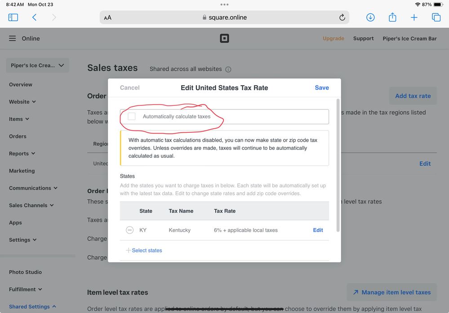Remove KY state with minus icon
449x313 pixels.
[130, 230]
